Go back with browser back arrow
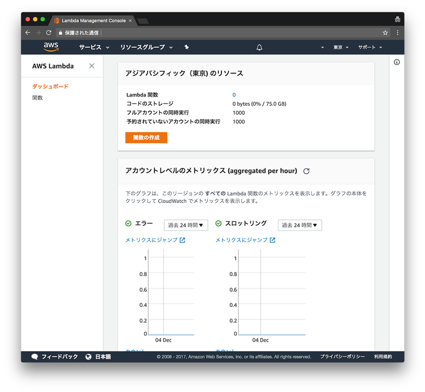Viewport: 425px width, 392px height. click(x=28, y=33)
